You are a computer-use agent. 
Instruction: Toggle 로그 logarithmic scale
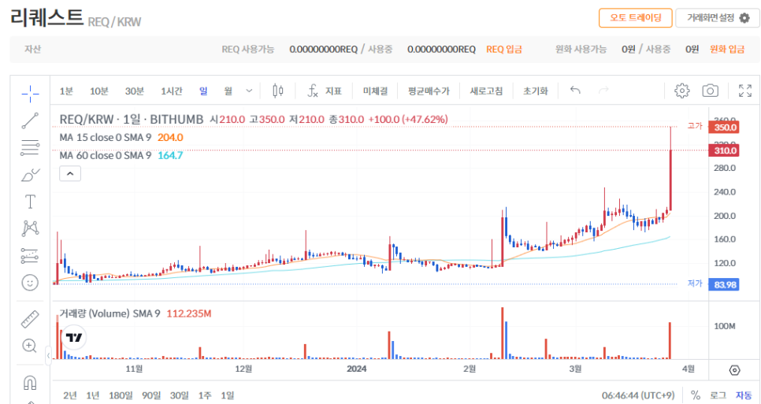tap(718, 395)
